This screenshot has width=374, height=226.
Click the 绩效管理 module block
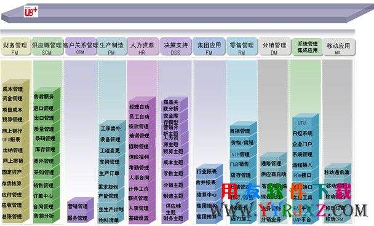(139, 127)
